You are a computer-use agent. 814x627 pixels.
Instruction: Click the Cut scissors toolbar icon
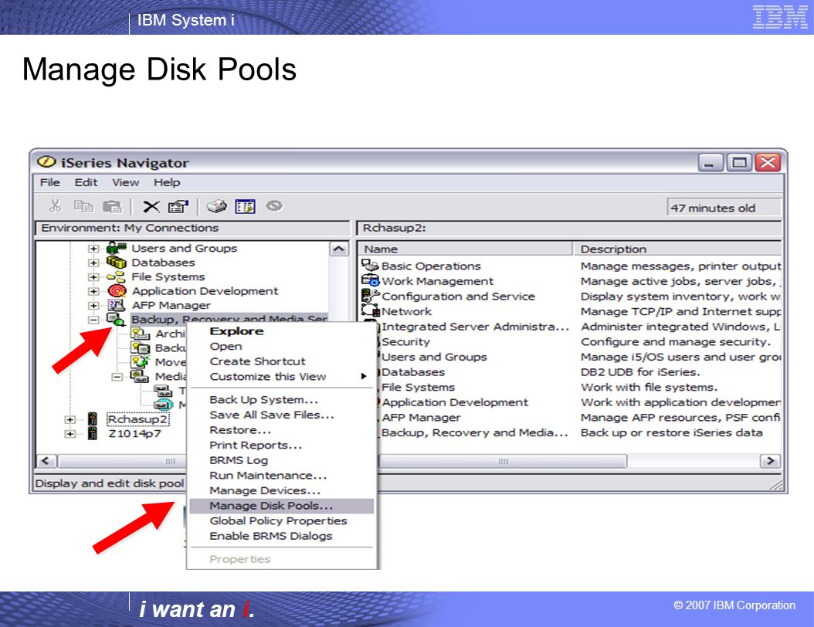(x=55, y=206)
